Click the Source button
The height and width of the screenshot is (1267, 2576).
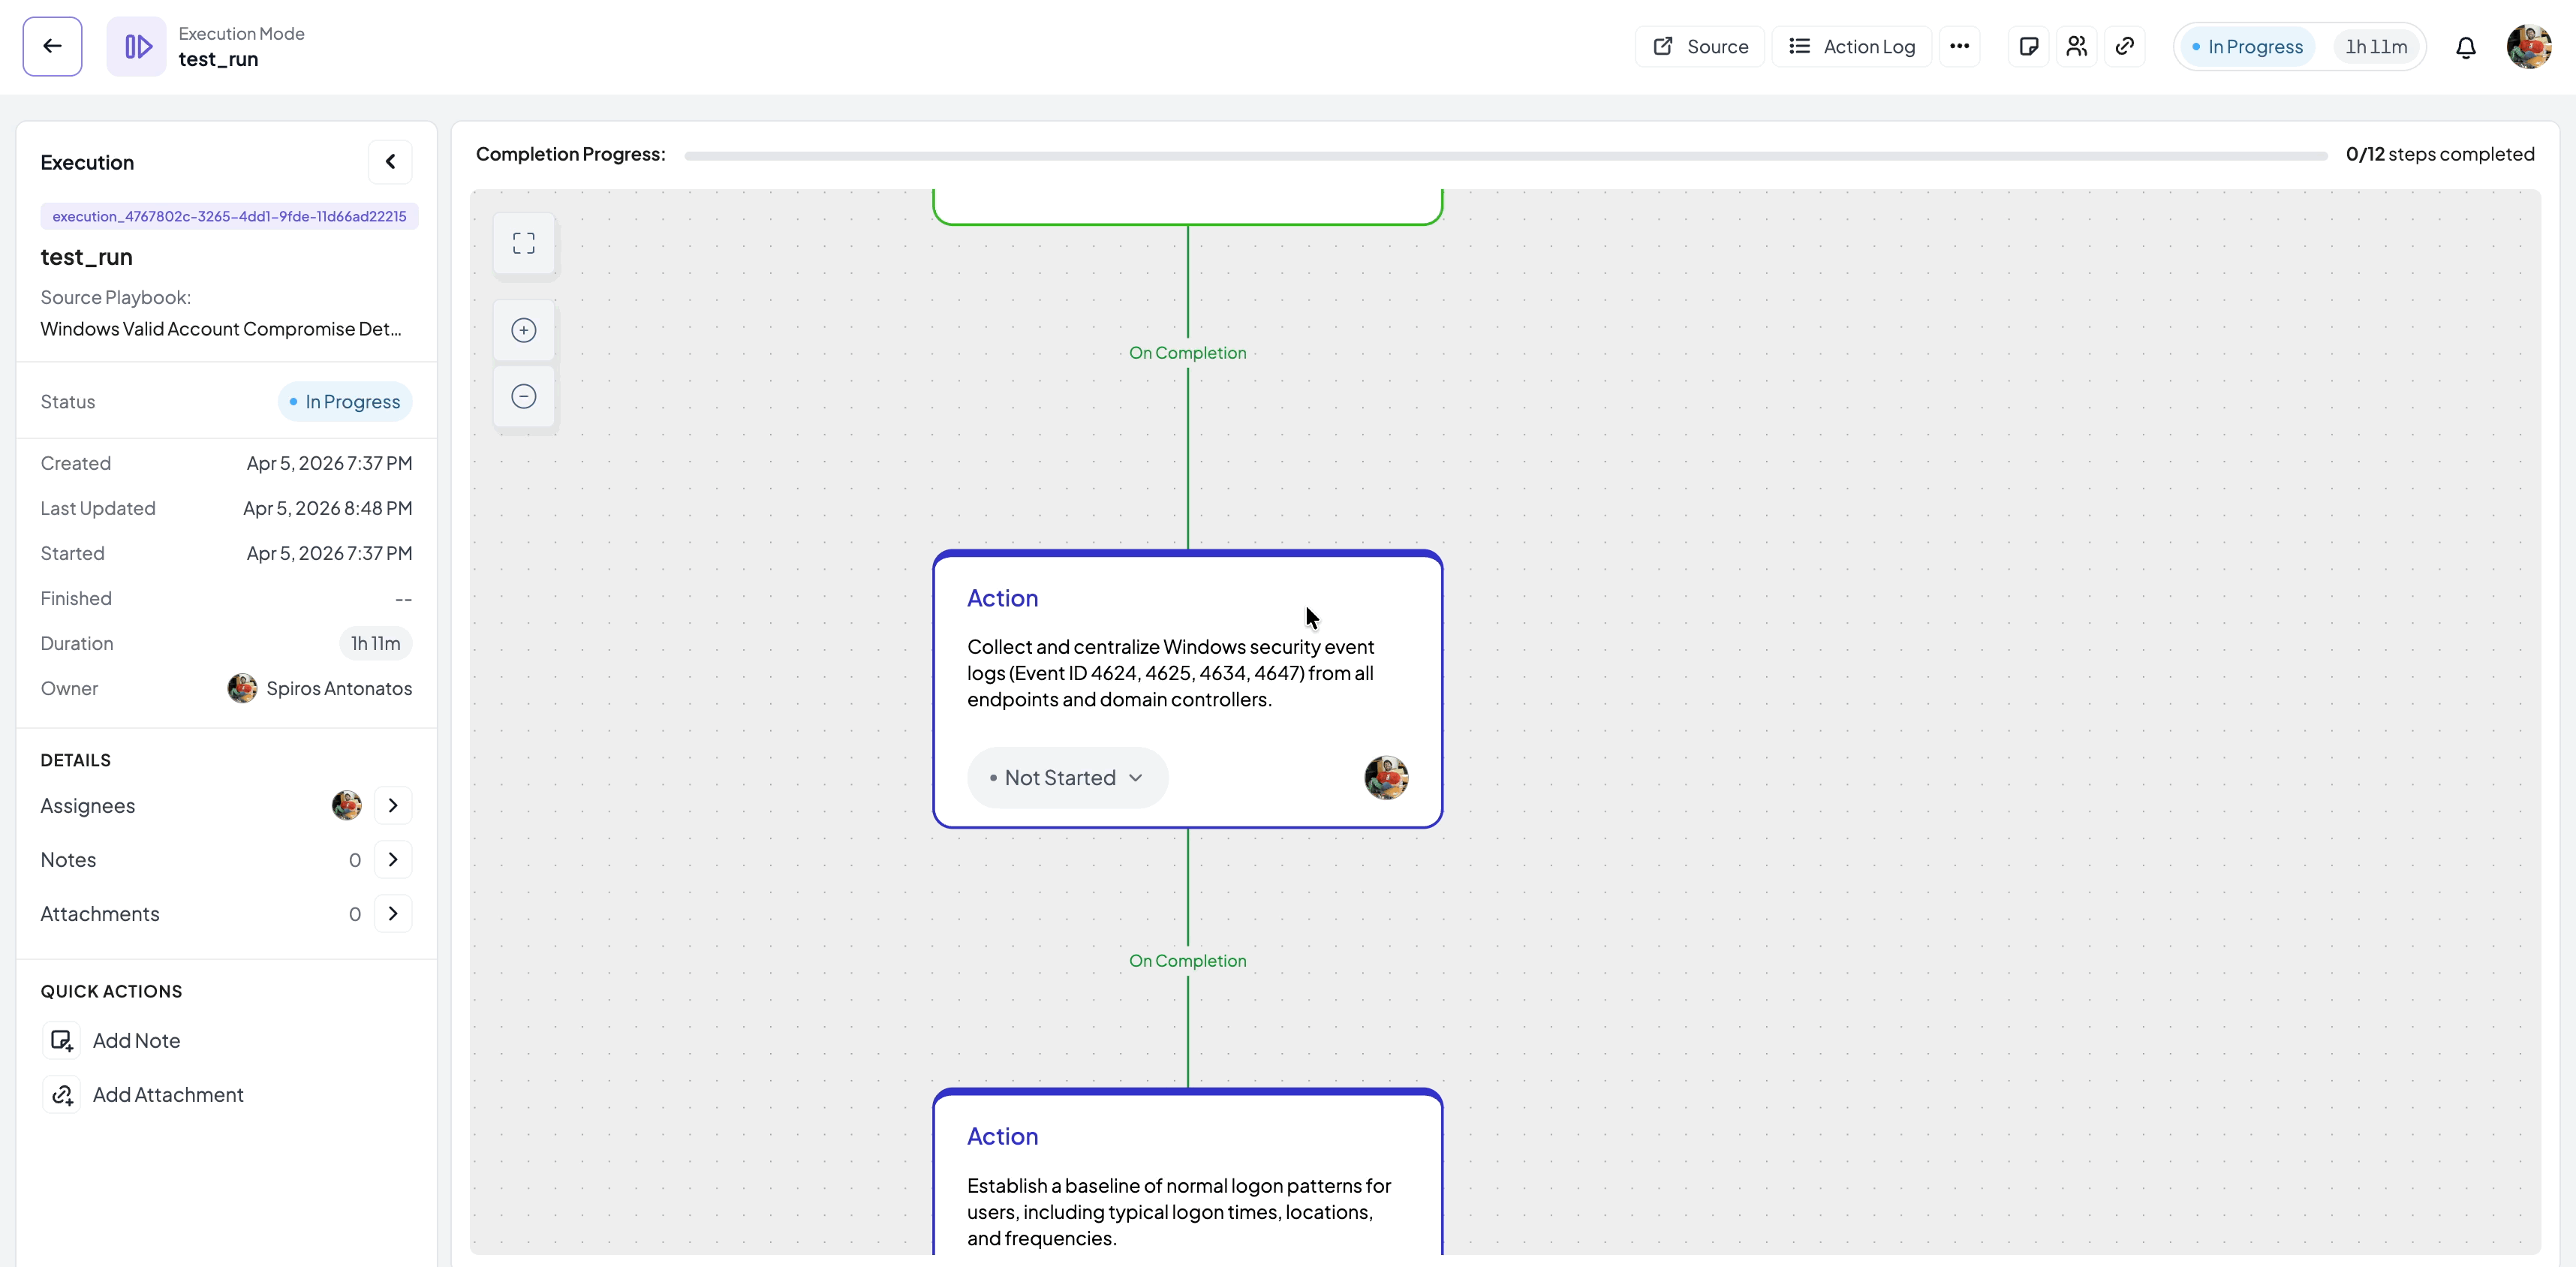1699,46
